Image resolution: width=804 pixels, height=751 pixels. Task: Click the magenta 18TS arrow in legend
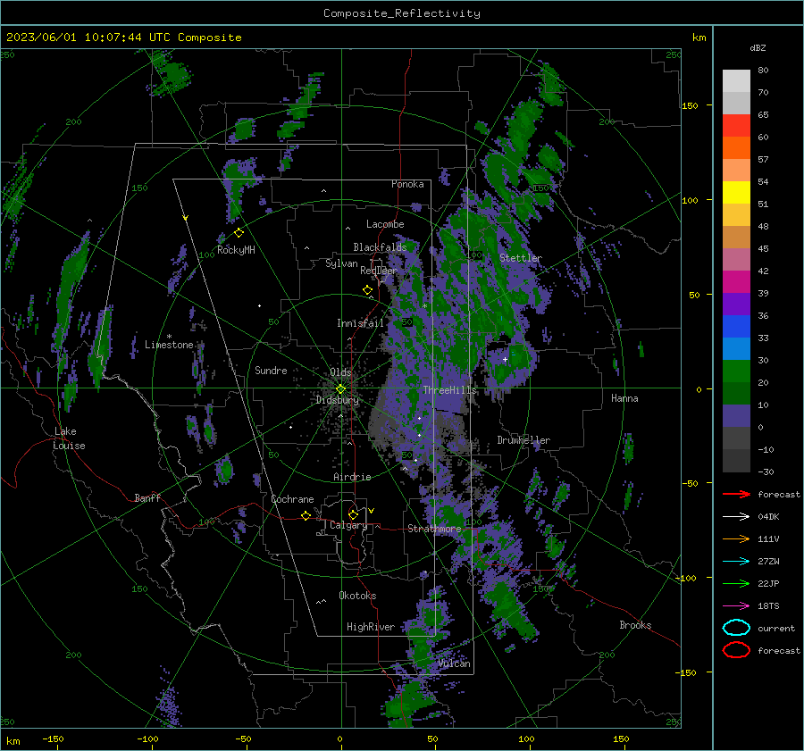(x=736, y=606)
